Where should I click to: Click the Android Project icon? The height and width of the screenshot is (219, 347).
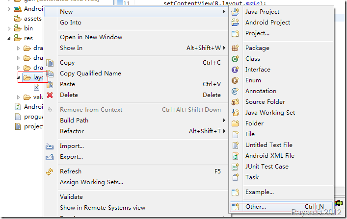235,23
